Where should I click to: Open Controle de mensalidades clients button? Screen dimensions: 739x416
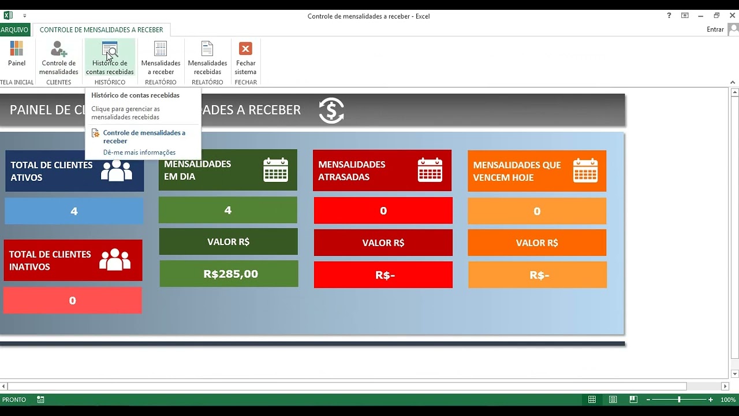(x=58, y=58)
